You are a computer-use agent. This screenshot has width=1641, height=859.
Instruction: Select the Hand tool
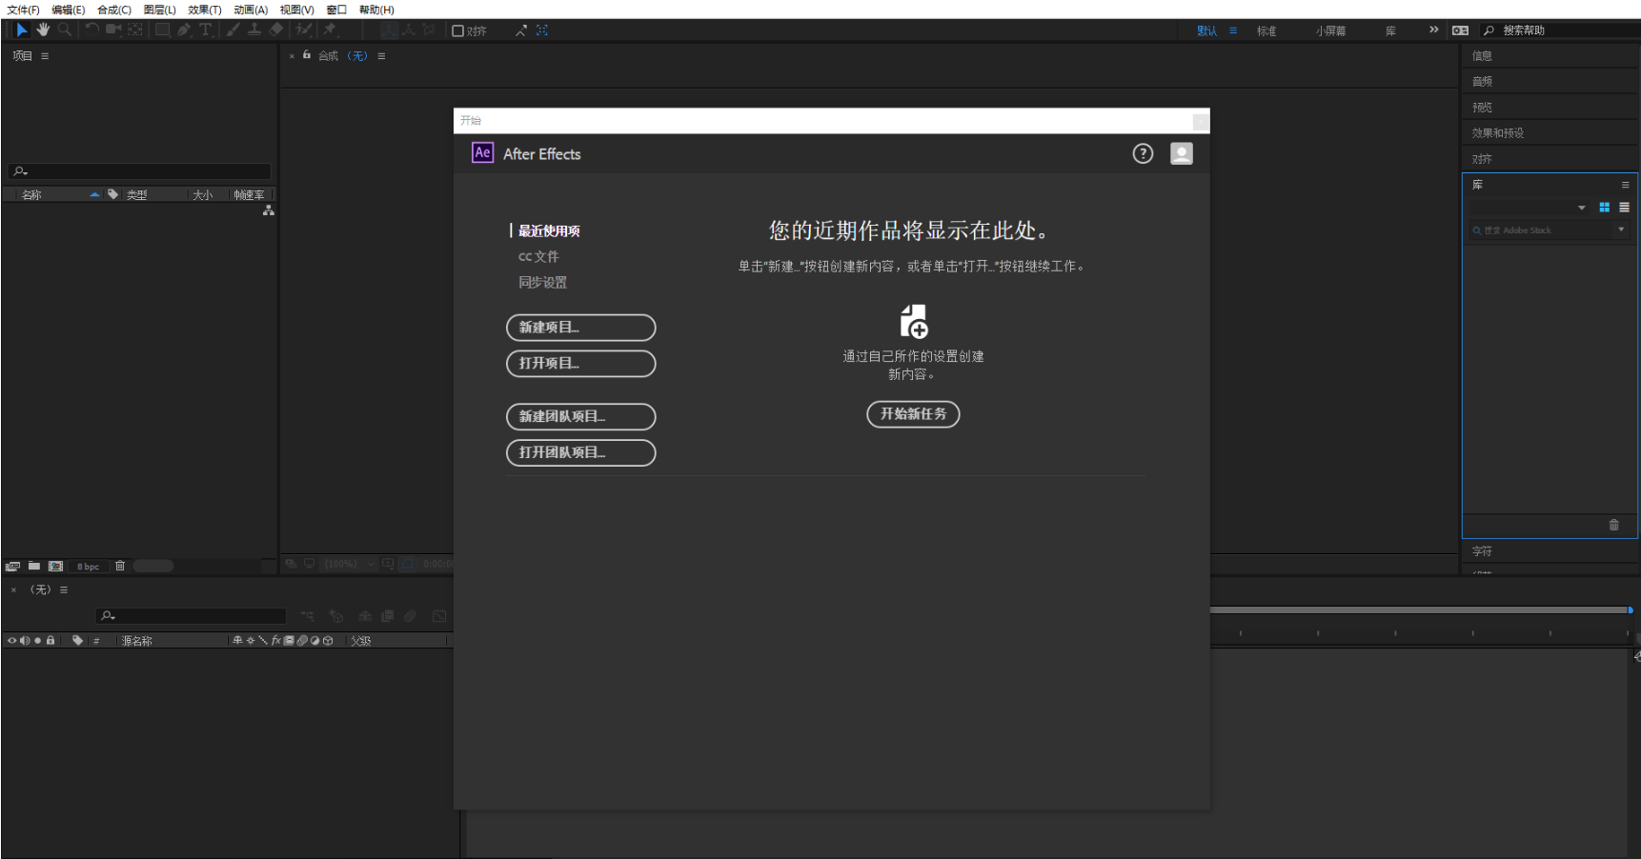click(x=43, y=30)
